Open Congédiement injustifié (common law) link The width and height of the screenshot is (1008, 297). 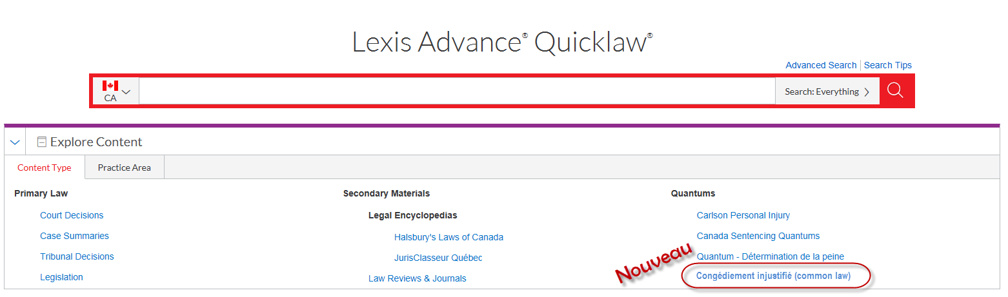pos(773,276)
